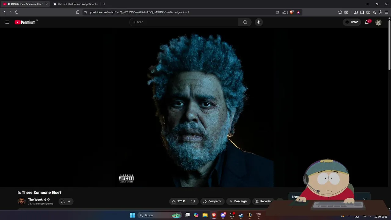Focus the YouTube Buscar search field
391x220 pixels.
pos(184,22)
